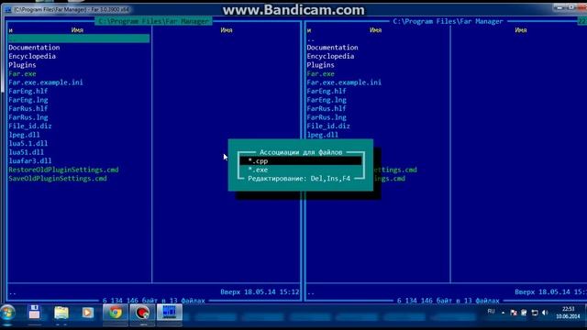Select FarRus.hlf in left panel

[x=28, y=108]
